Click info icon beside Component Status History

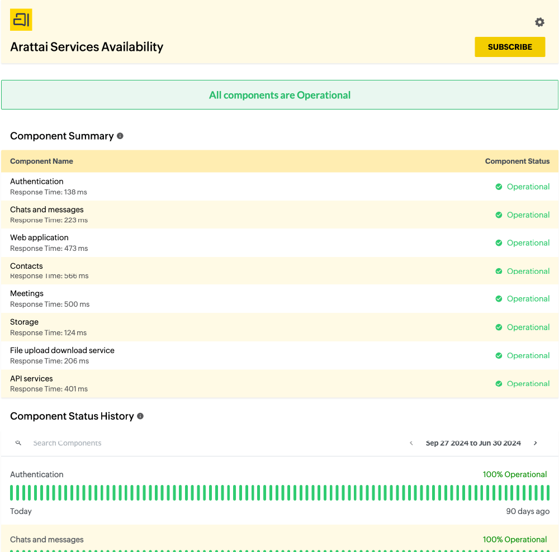click(x=140, y=416)
